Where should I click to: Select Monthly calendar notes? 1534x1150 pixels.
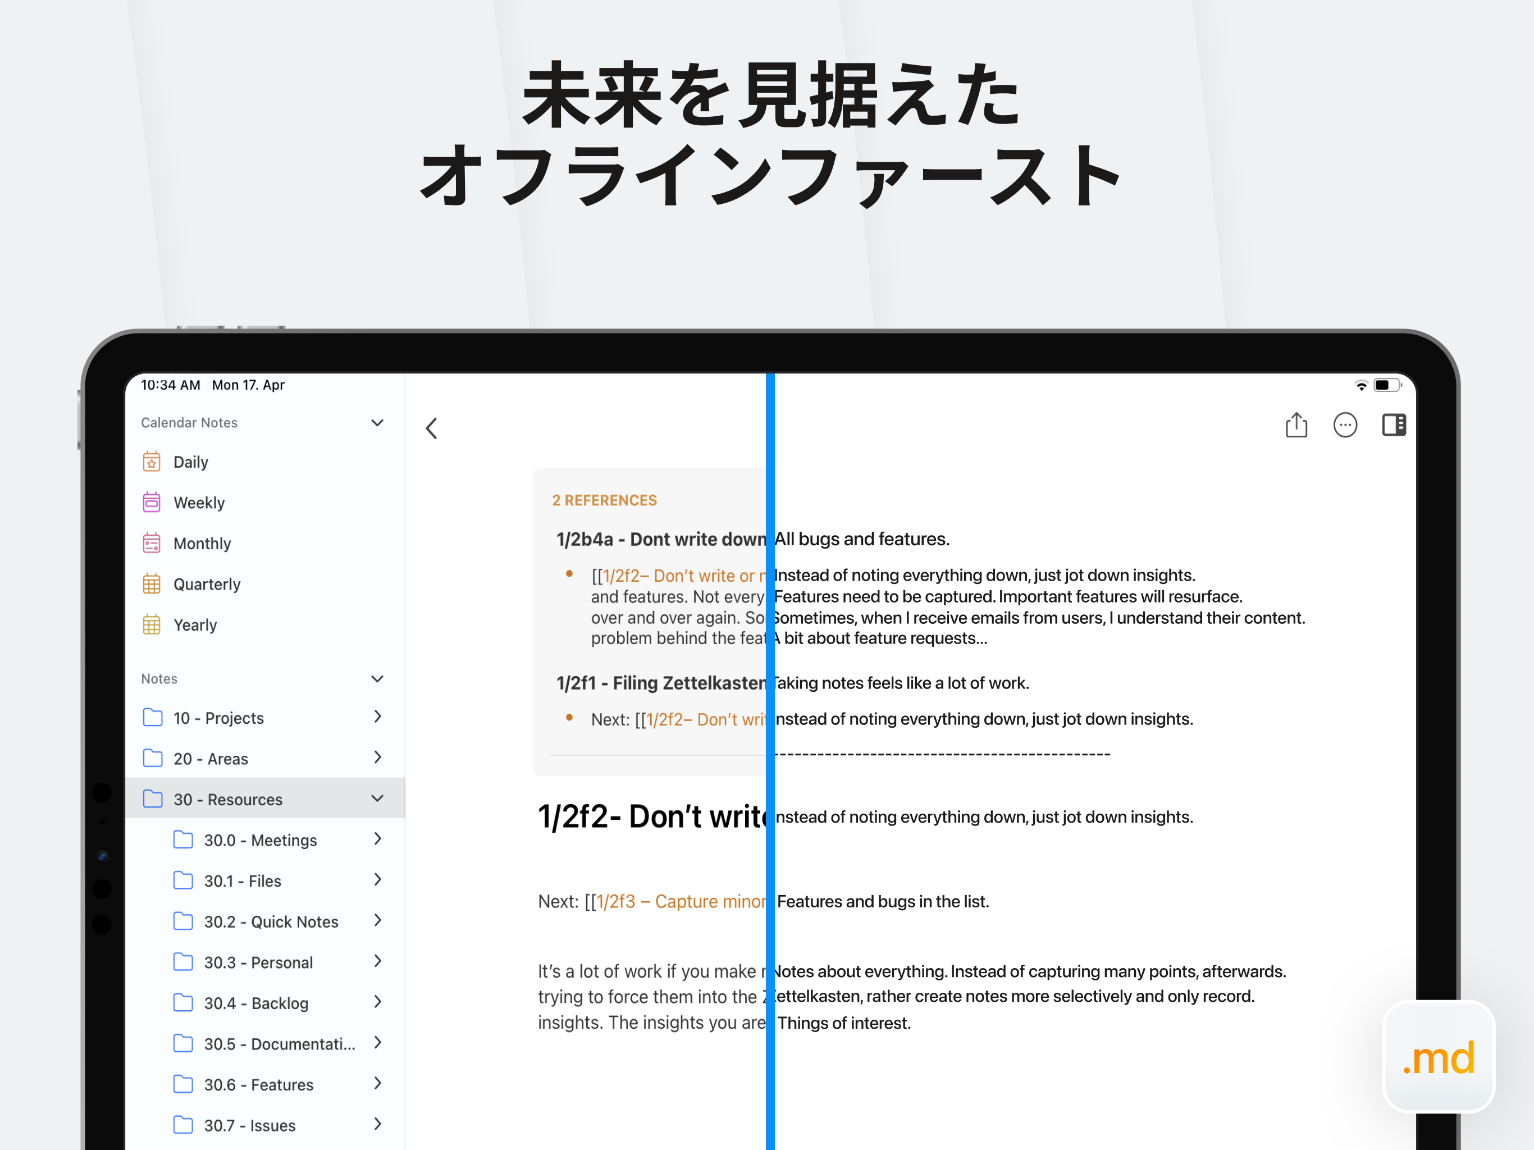pos(202,543)
